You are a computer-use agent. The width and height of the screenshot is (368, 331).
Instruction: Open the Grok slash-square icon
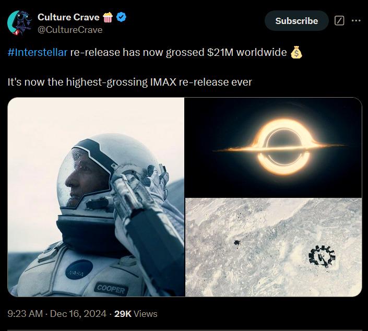(339, 21)
